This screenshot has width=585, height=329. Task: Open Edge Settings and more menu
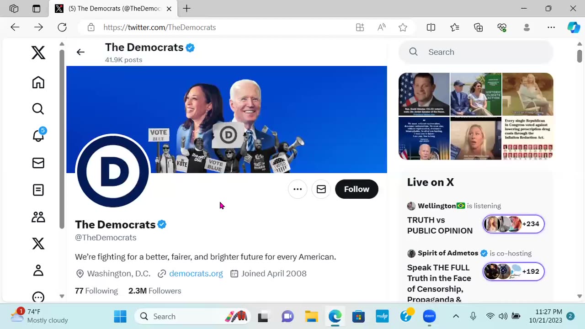(551, 27)
